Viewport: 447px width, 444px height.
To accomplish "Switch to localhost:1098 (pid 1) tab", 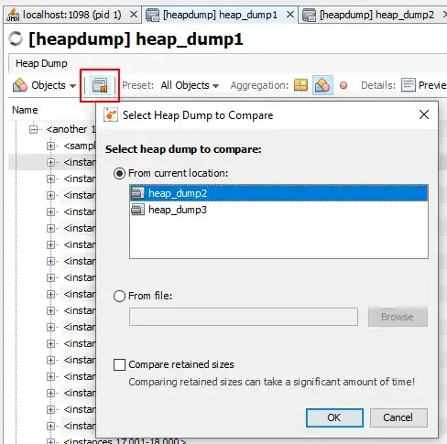I will (x=72, y=15).
